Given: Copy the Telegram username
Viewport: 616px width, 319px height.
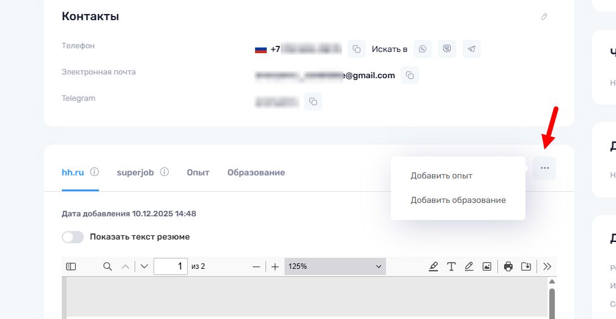Looking at the screenshot, I should 313,101.
